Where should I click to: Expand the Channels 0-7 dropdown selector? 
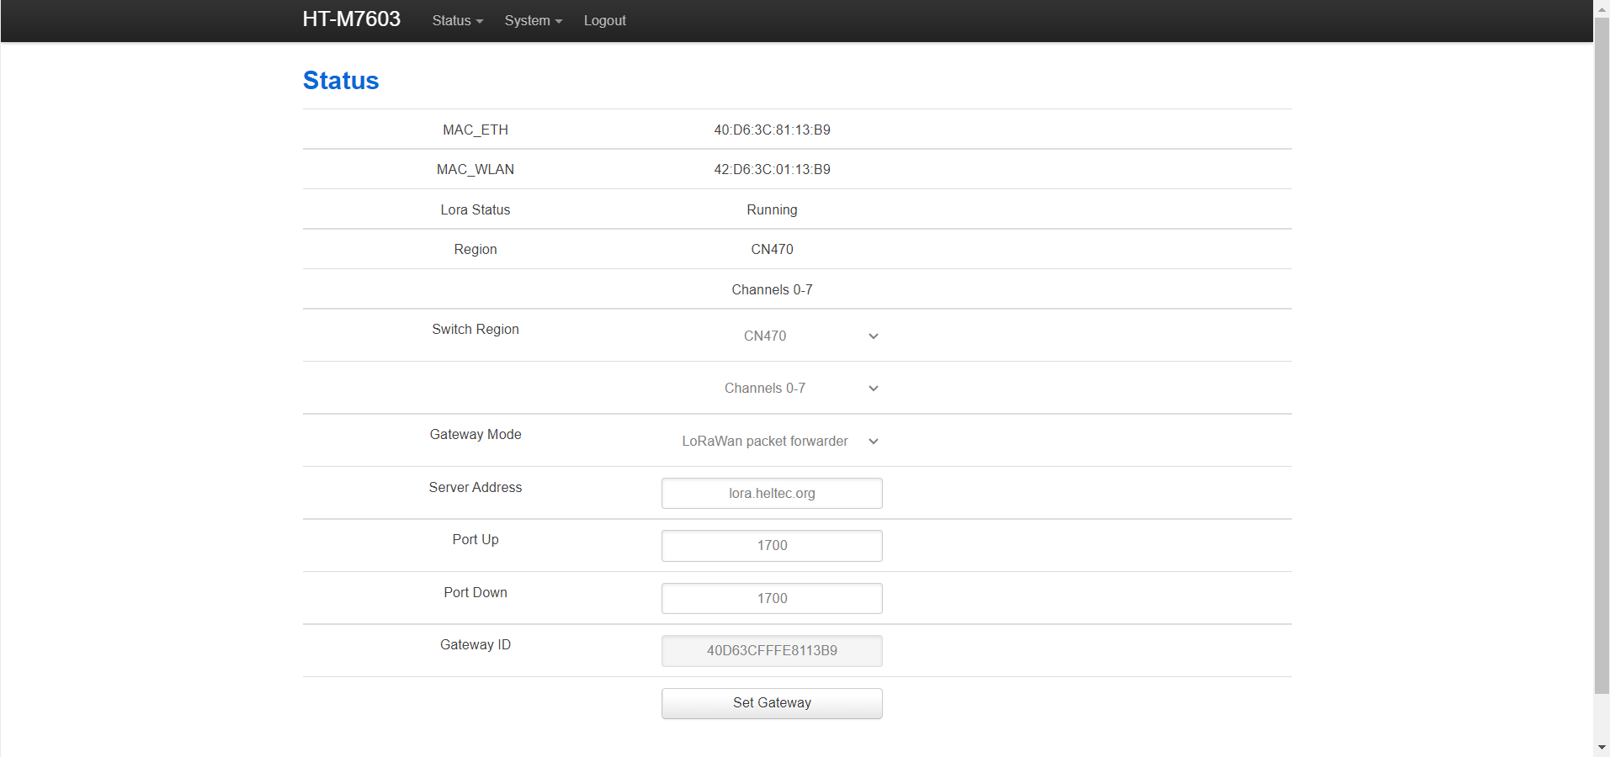[x=772, y=388]
